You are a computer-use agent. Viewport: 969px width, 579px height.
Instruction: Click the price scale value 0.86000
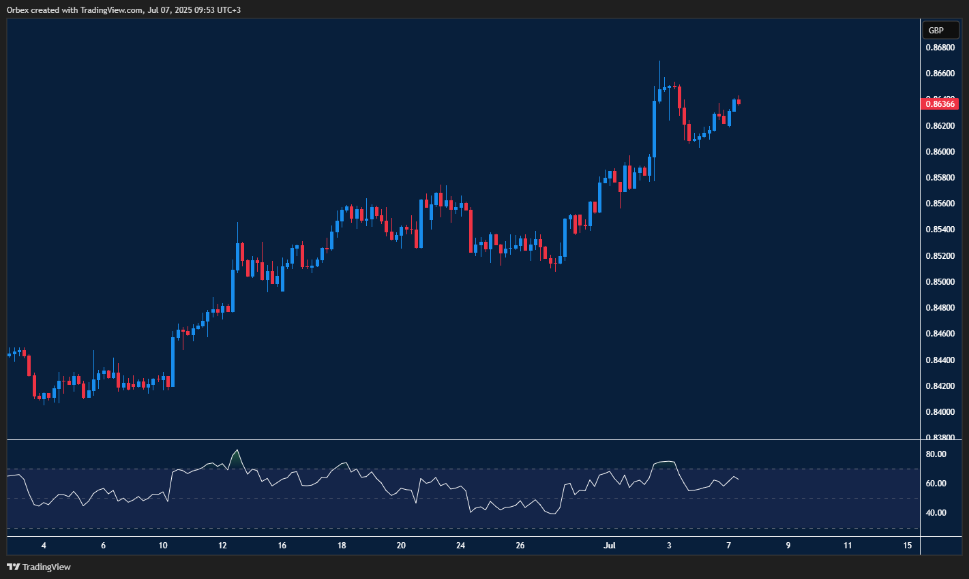point(940,151)
